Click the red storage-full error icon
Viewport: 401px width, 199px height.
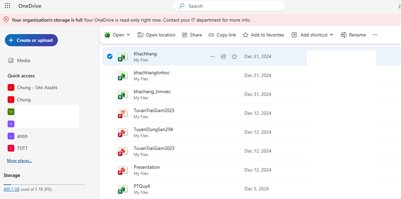[x=6, y=19]
